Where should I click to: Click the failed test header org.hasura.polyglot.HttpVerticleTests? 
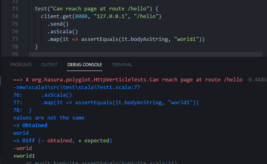coord(128,80)
